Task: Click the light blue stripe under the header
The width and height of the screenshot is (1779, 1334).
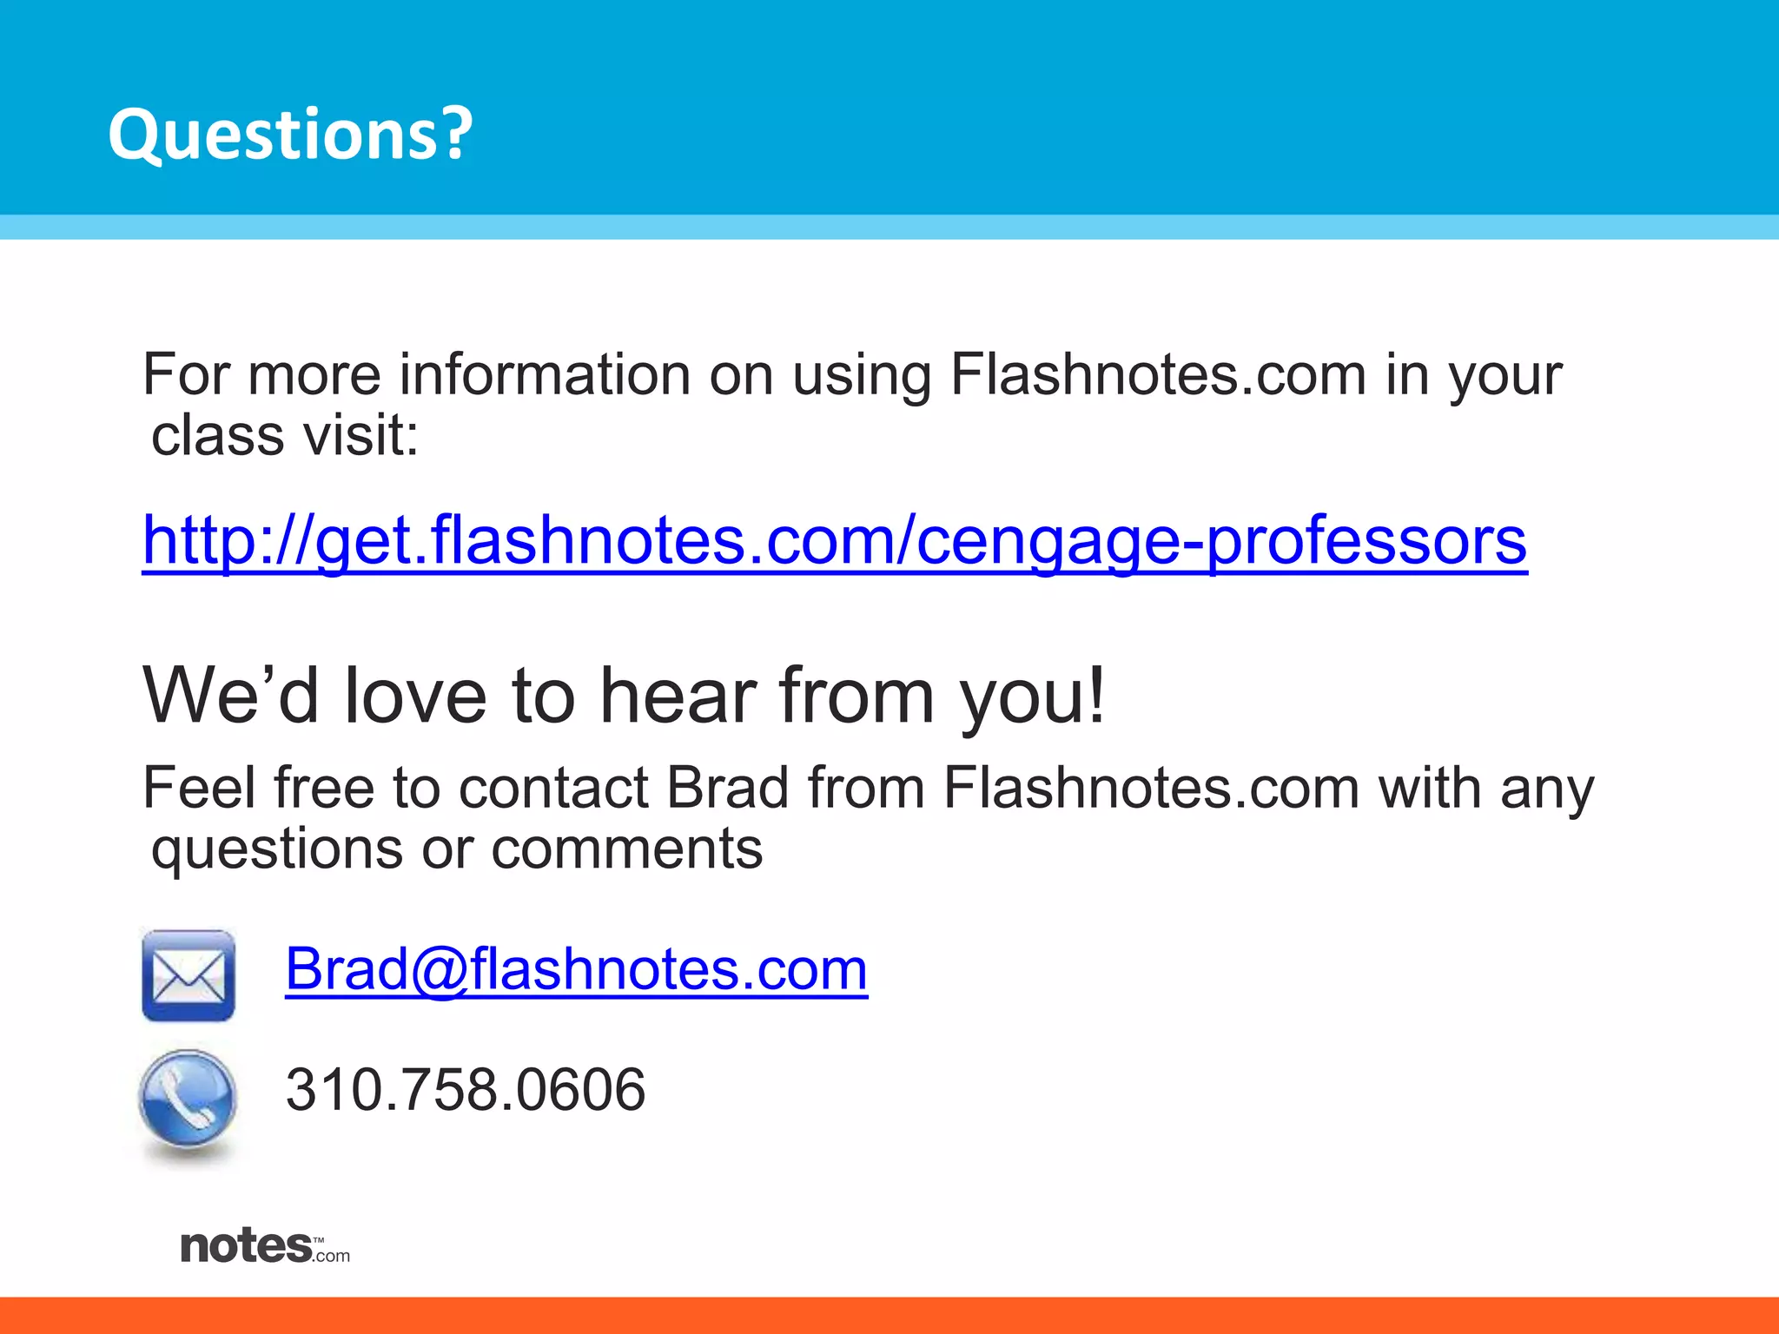Action: (x=889, y=227)
